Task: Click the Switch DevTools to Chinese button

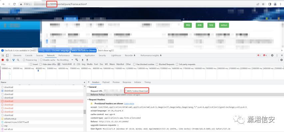Action: [x=84, y=51]
